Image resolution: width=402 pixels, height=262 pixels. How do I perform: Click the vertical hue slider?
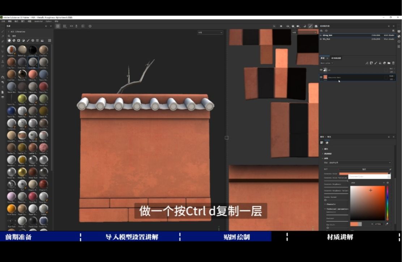click(x=387, y=203)
